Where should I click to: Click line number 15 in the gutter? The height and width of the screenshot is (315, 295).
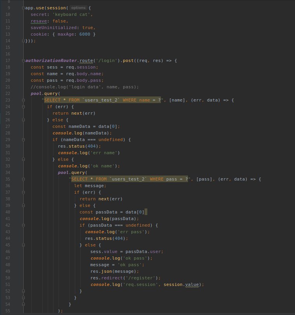8,47
